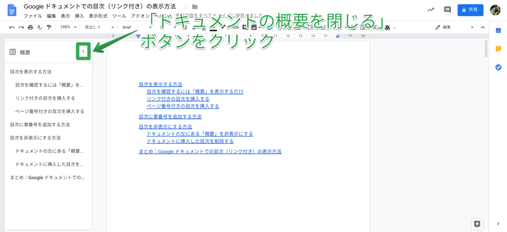Select outline item 目次を非表示にする方法

pos(35,138)
